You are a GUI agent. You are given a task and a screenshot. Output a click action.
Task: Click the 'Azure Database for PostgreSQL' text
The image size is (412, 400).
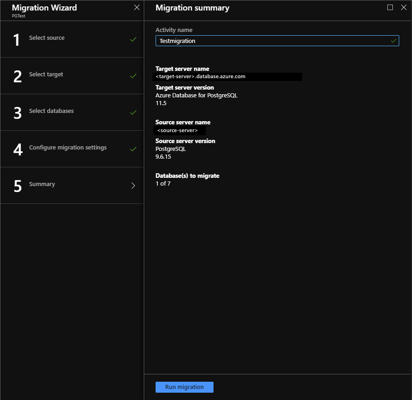(x=197, y=96)
